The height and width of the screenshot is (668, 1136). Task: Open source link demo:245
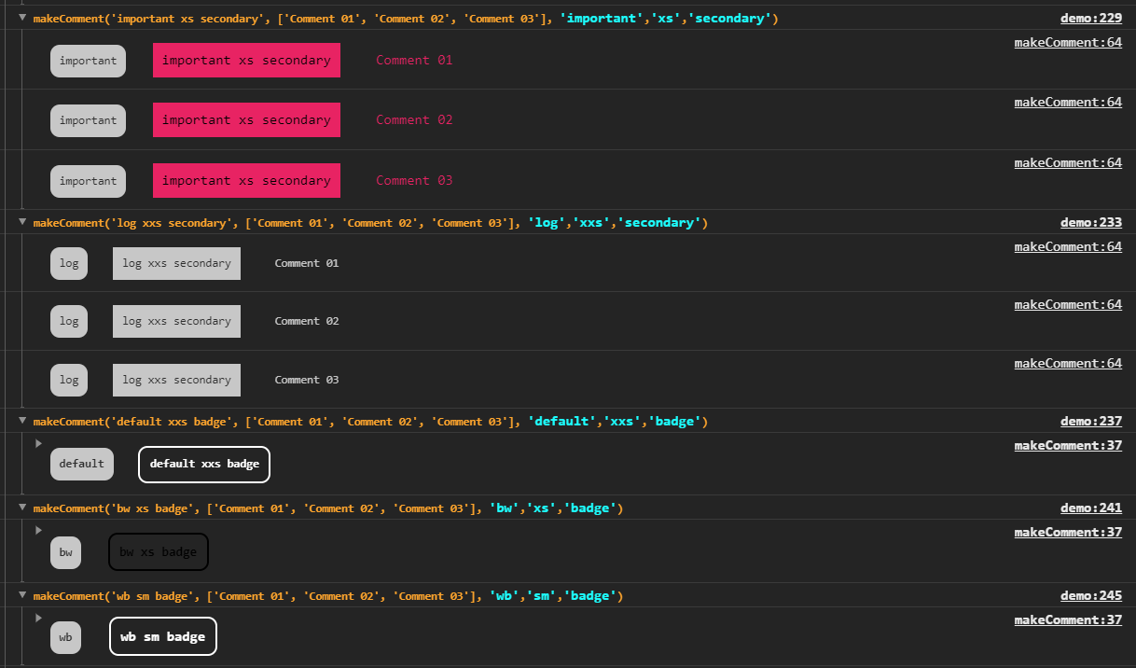point(1091,595)
